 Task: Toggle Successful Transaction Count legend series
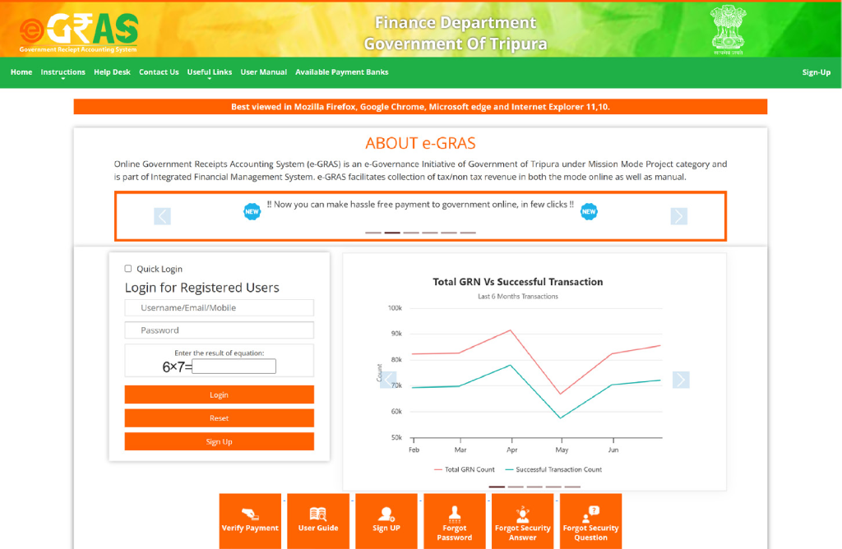point(553,469)
